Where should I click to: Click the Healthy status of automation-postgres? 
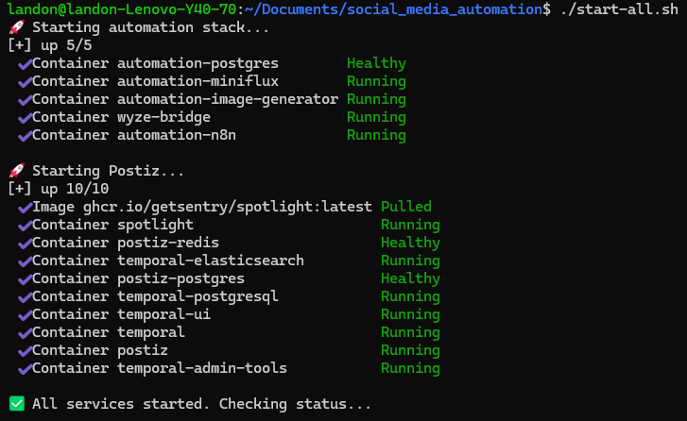point(376,64)
